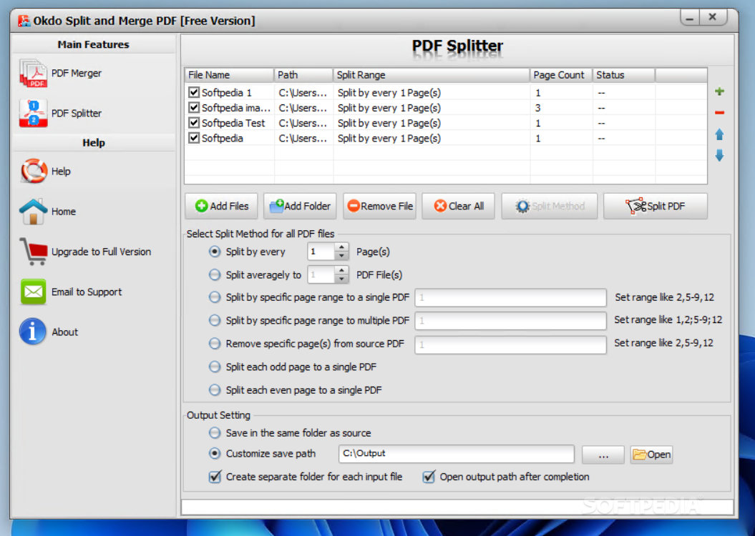Click the Path column header
The height and width of the screenshot is (536, 755).
click(304, 75)
